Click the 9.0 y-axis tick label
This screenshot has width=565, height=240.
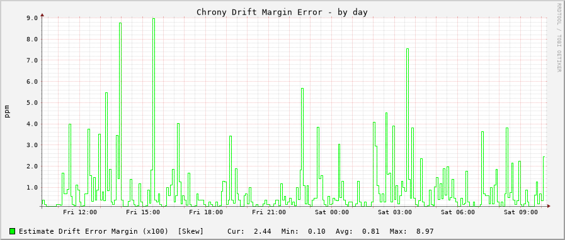click(x=32, y=18)
